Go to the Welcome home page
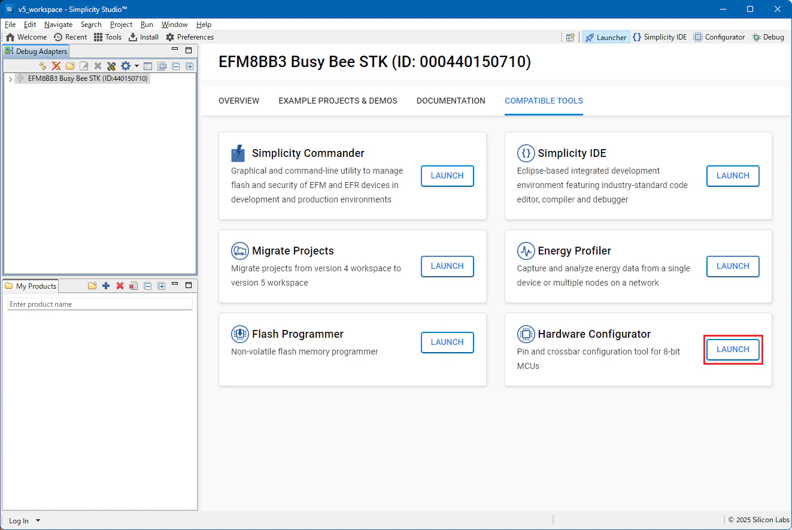792x530 pixels. click(x=26, y=37)
